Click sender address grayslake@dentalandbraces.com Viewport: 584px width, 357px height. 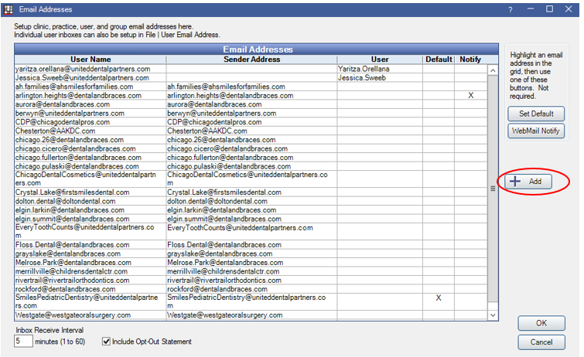click(x=220, y=254)
